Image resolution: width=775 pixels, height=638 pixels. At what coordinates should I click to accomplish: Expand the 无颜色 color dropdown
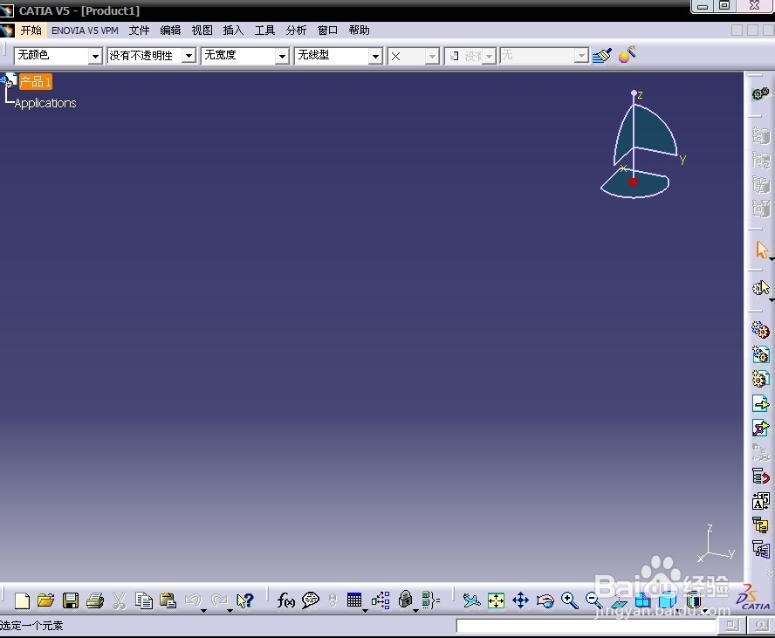(x=95, y=56)
